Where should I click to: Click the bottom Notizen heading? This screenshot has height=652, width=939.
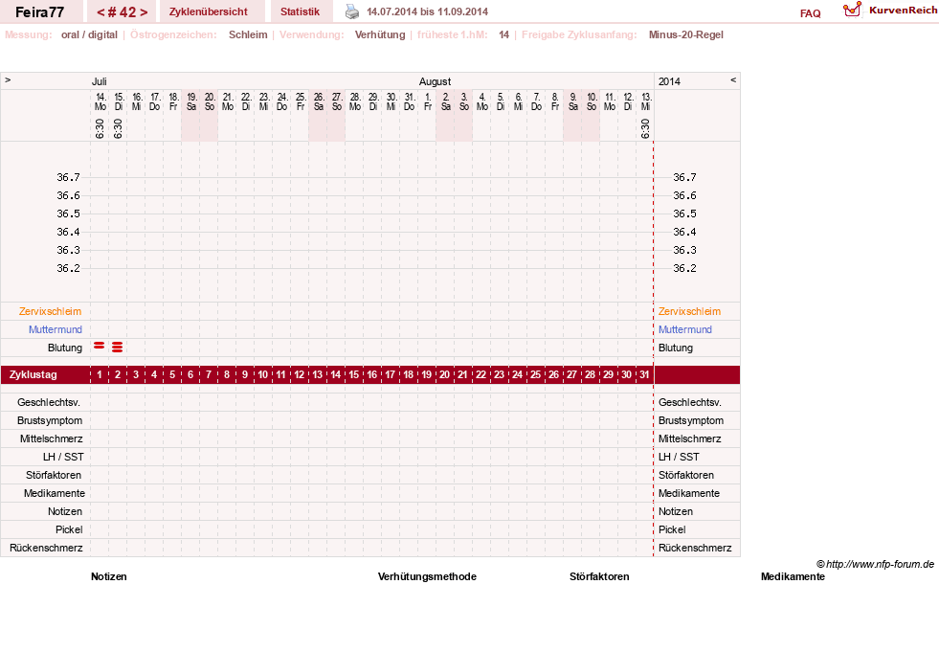click(x=109, y=576)
